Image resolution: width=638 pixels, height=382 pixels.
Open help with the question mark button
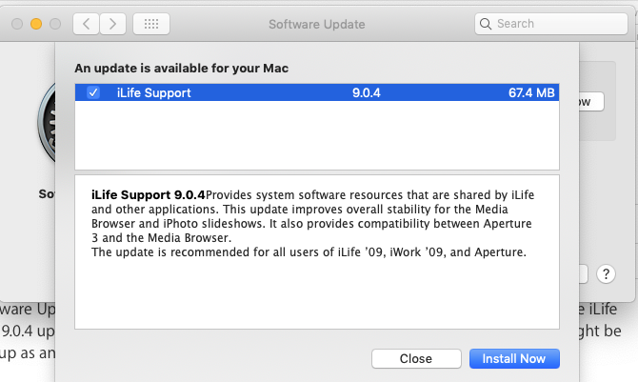tap(607, 274)
